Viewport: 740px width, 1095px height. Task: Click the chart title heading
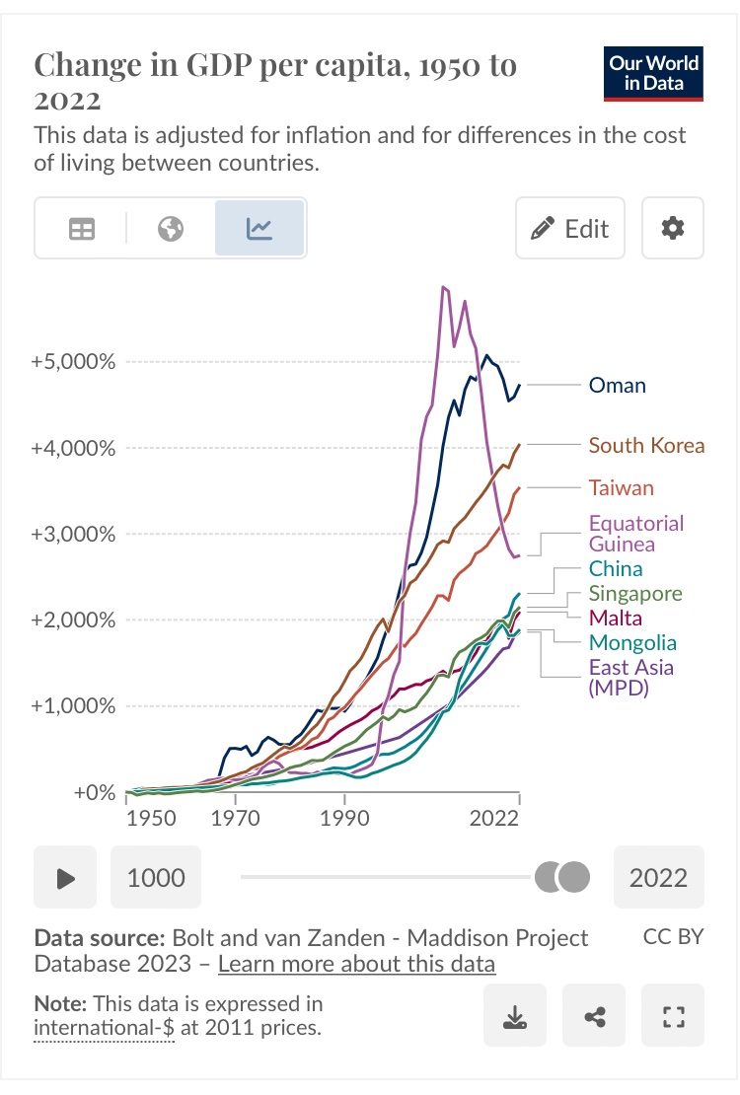pos(275,82)
